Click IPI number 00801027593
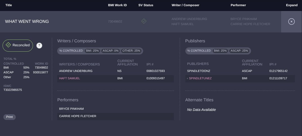Screen dimensions: 302x136 point(156,71)
